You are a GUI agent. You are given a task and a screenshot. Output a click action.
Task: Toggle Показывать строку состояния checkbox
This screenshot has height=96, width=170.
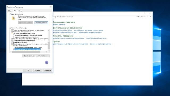point(12,32)
